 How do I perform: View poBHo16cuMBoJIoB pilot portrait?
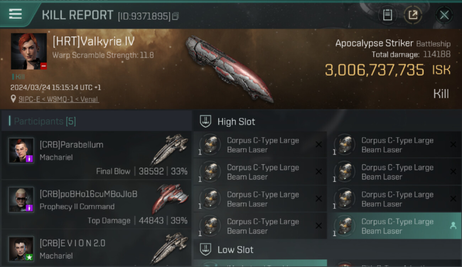click(21, 199)
